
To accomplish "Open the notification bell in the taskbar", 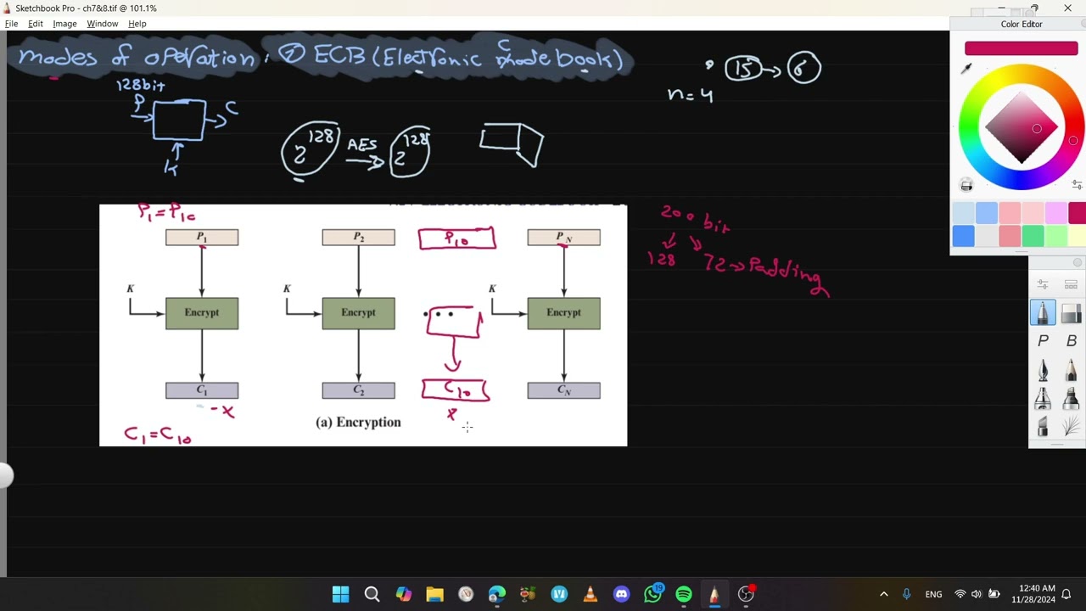I will point(1067,594).
